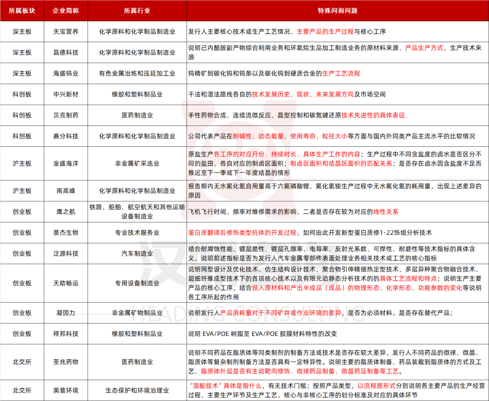Image resolution: width=489 pixels, height=401 pixels.
Task: Select company name 鹰之航
Action: click(x=66, y=212)
